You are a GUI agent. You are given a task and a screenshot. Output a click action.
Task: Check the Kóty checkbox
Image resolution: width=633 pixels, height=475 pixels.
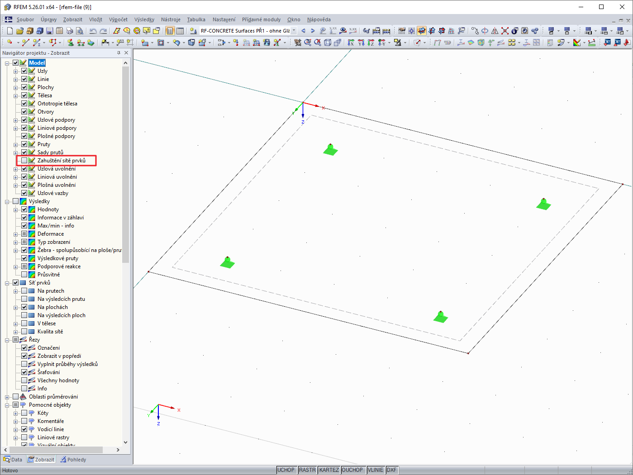[24, 413]
